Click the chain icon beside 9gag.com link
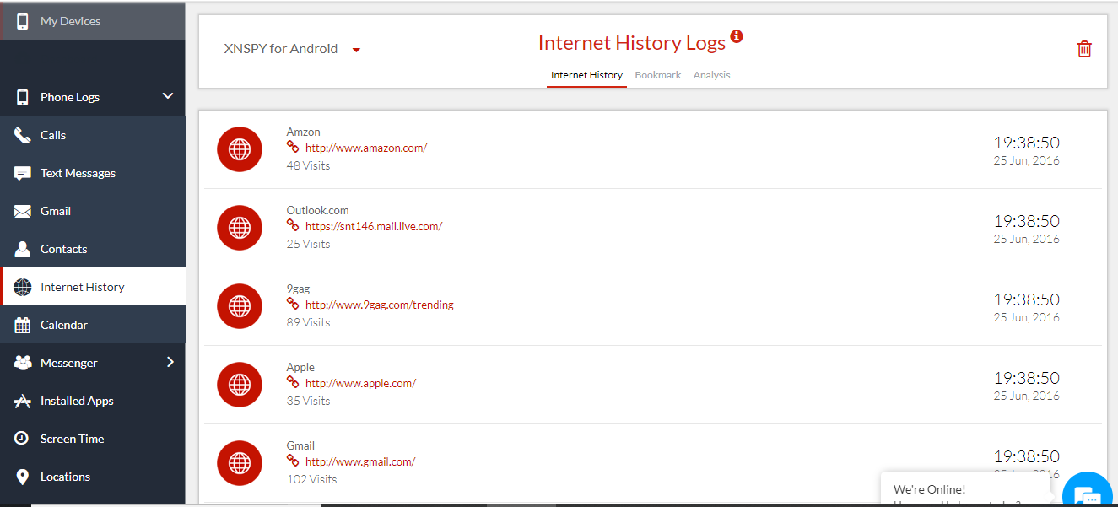The image size is (1118, 507). coord(293,304)
